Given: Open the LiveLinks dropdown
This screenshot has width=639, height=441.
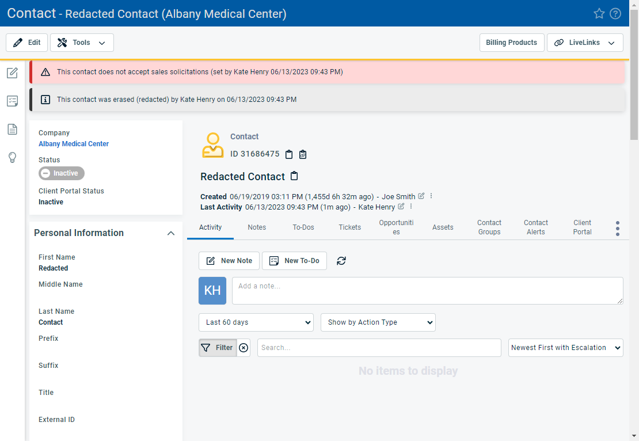Looking at the screenshot, I should (585, 43).
